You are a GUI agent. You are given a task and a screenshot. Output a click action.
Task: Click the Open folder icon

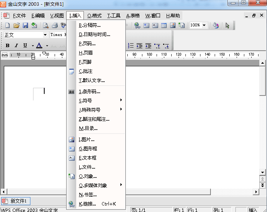[17, 25]
